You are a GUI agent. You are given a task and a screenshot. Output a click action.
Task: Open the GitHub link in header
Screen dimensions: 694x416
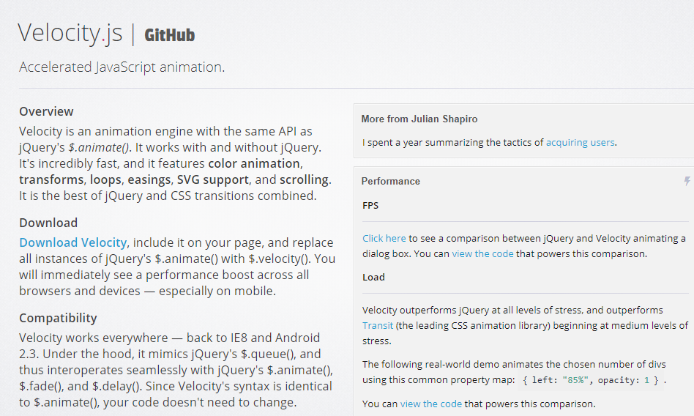170,35
